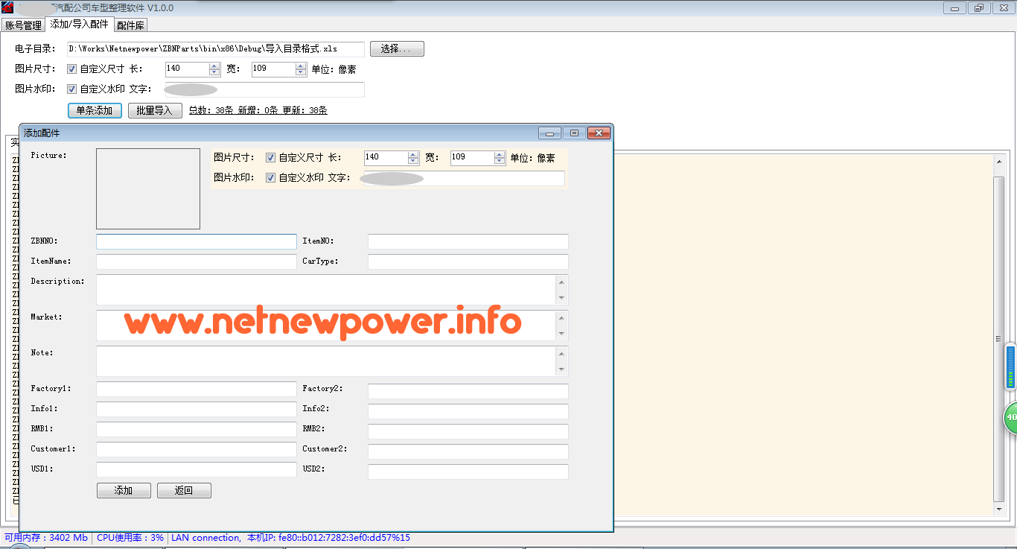1017x549 pixels.
Task: Click the green circular 40 widget
Action: point(1010,418)
